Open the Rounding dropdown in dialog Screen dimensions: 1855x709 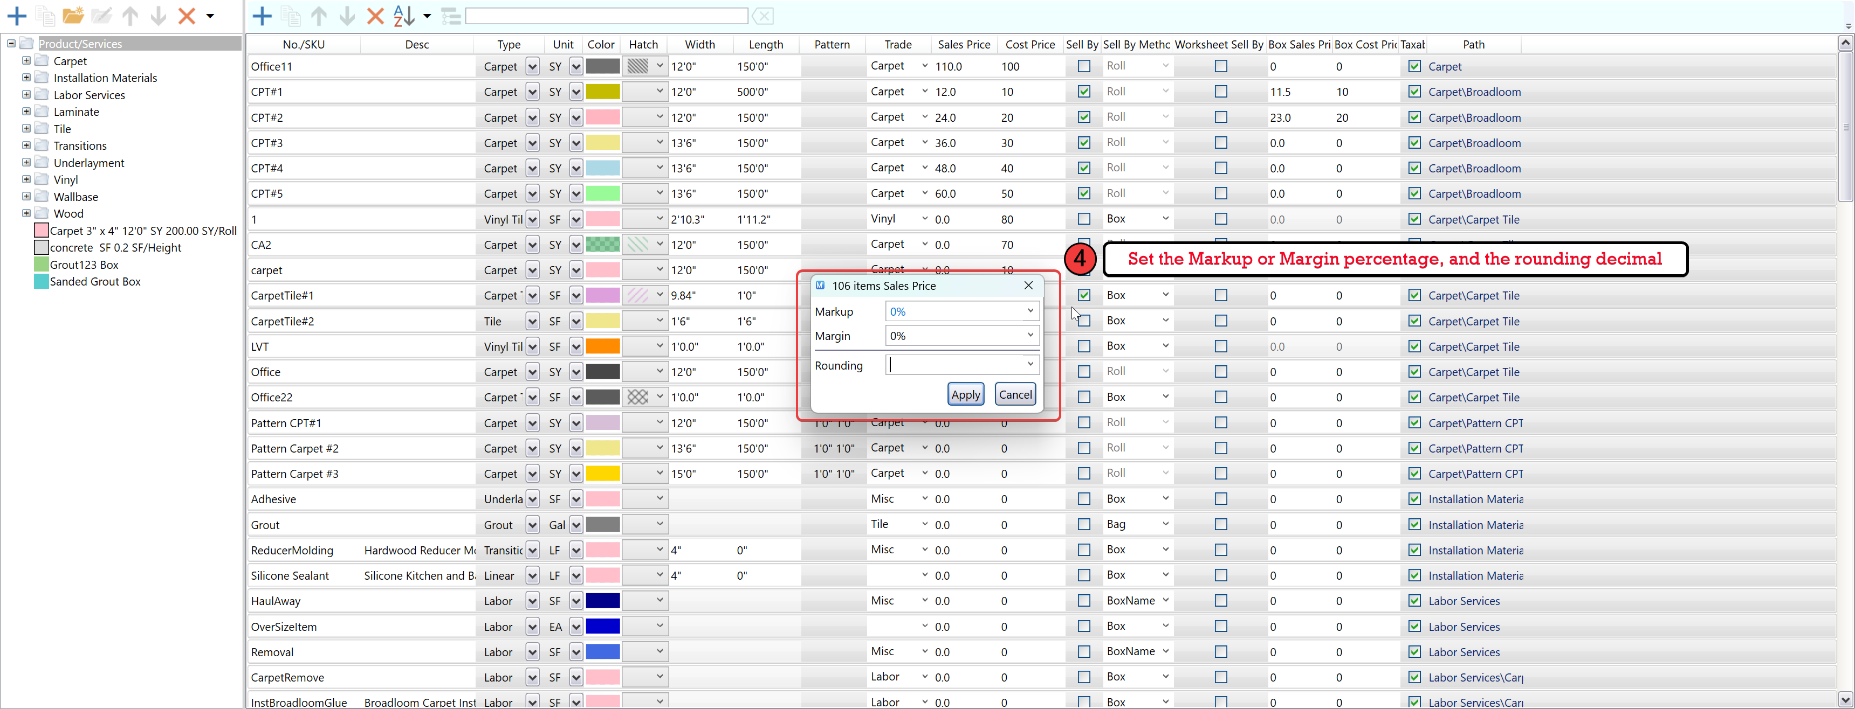click(x=1030, y=364)
